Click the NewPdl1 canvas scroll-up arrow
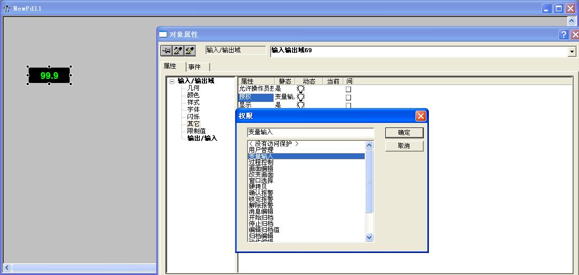This screenshot has width=579, height=275. tap(571, 21)
